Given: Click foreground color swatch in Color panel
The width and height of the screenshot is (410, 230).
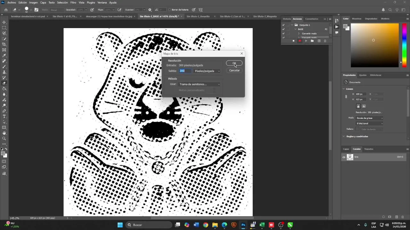Looking at the screenshot, I should [x=345, y=26].
